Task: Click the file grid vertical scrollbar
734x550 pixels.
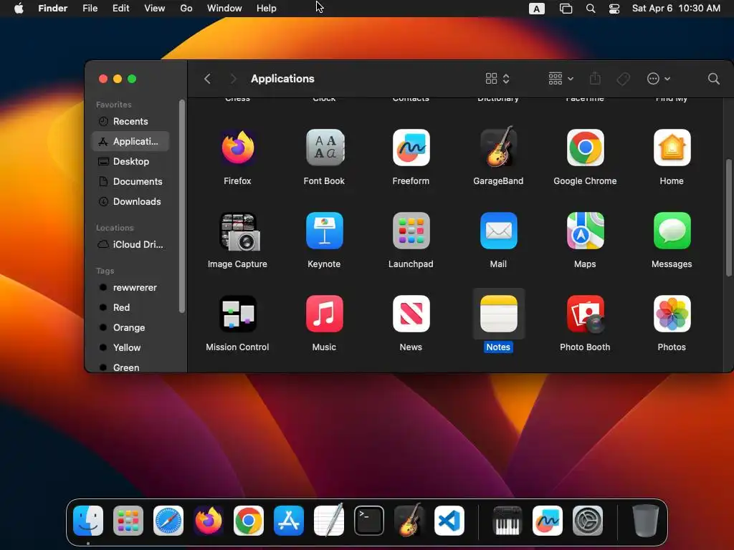Action: pos(728,218)
